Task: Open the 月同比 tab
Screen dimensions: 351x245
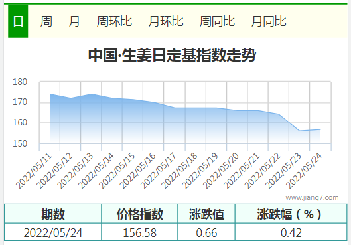Action: point(269,21)
